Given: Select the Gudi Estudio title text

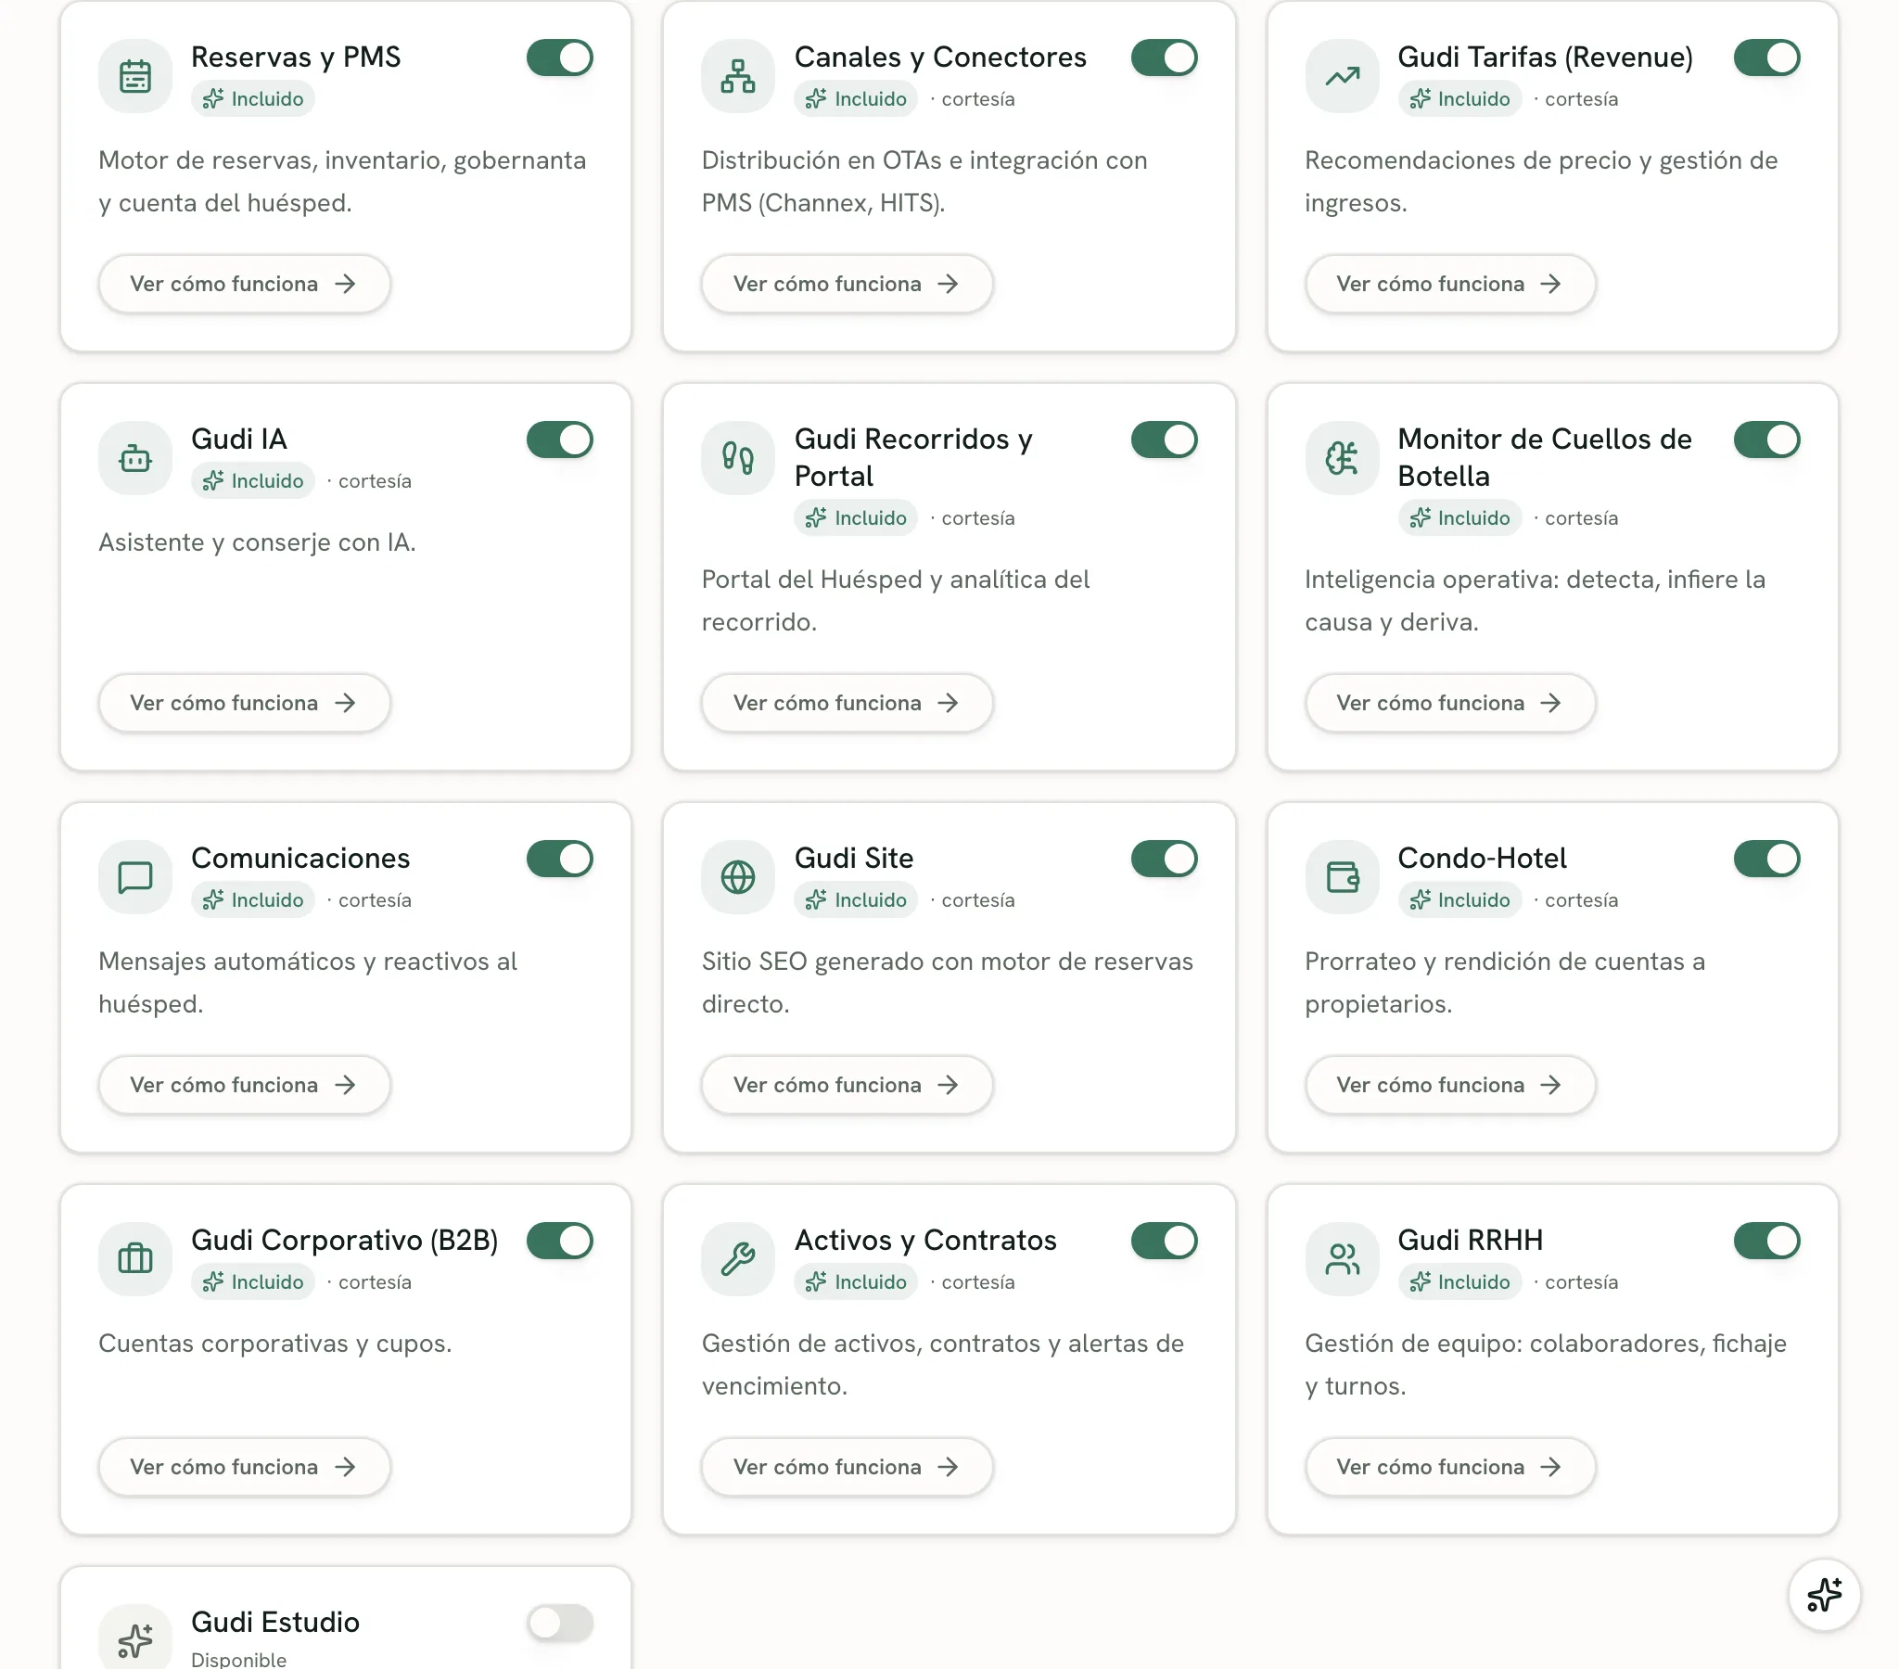Looking at the screenshot, I should [x=275, y=1622].
